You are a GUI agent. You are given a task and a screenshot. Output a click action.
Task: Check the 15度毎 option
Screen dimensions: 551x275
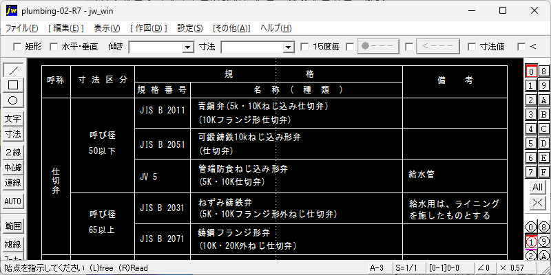pos(305,47)
